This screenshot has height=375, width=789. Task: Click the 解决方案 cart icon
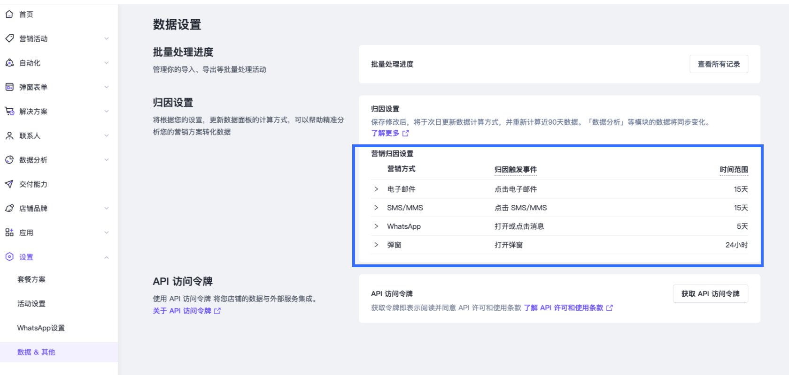9,111
